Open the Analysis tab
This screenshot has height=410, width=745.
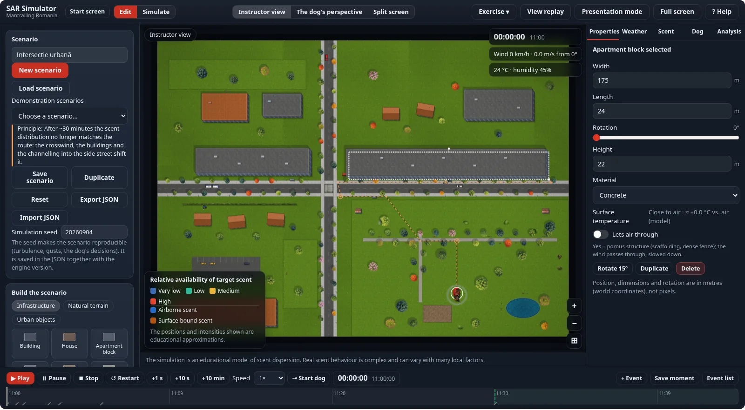click(729, 32)
